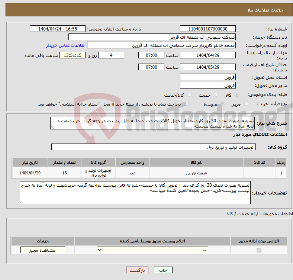This screenshot has height=280, width=293.
Task: Click the remaining time field 13:51:15
Action: point(73,55)
